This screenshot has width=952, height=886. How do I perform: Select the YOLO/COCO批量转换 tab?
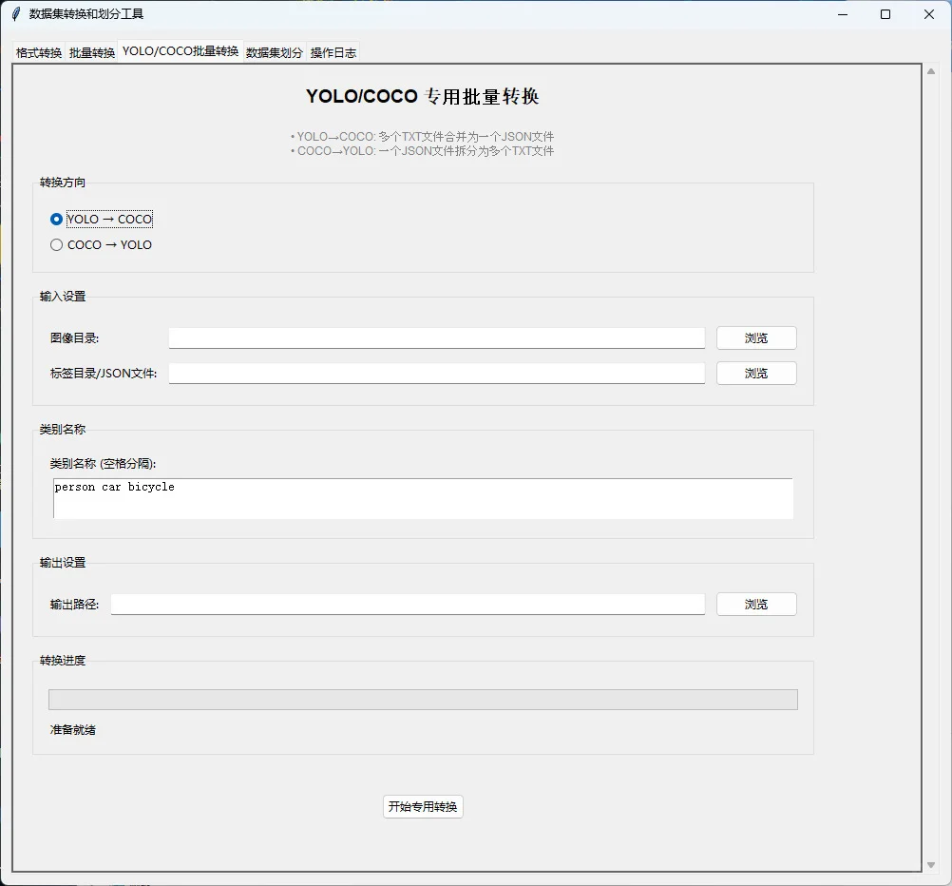[x=179, y=52]
